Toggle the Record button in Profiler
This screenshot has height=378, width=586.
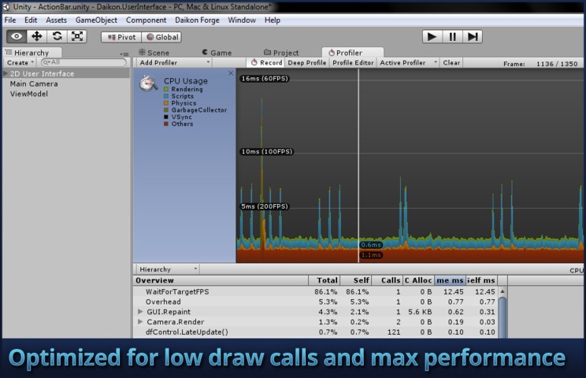point(266,63)
